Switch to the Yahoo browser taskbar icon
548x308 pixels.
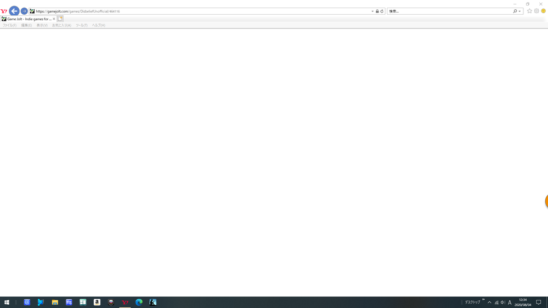(x=125, y=303)
